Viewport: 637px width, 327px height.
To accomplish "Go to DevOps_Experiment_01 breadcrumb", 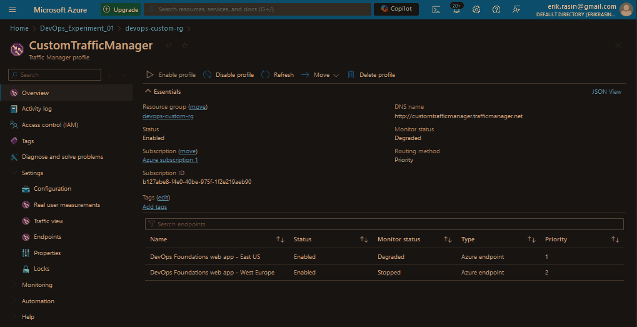I will (x=77, y=28).
